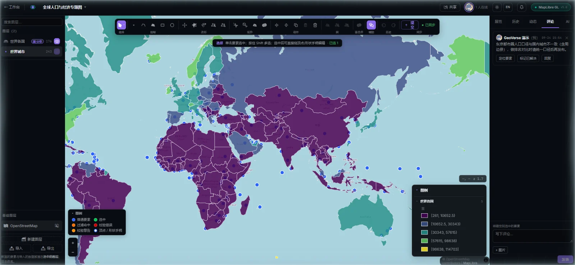Open the notifications bell
Image resolution: width=575 pixels, height=265 pixels.
click(521, 7)
